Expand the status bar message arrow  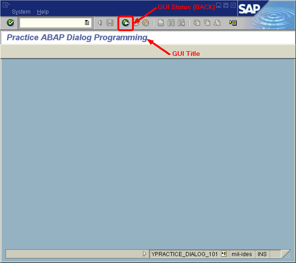click(x=145, y=254)
